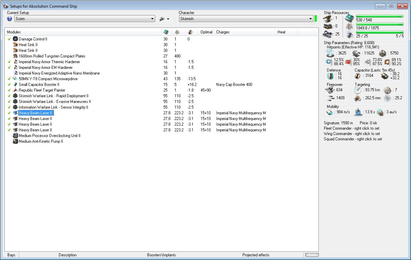The height and width of the screenshot is (260, 411).
Task: Click the Squad Commander setting line
Action: (353, 139)
